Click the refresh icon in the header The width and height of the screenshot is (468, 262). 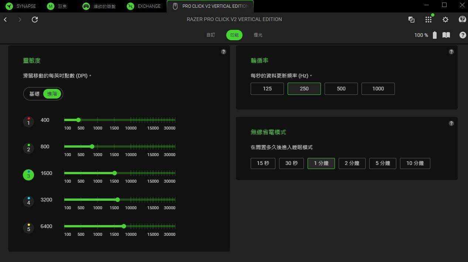(x=35, y=20)
